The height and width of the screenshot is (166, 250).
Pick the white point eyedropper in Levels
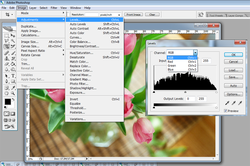coord(240,103)
